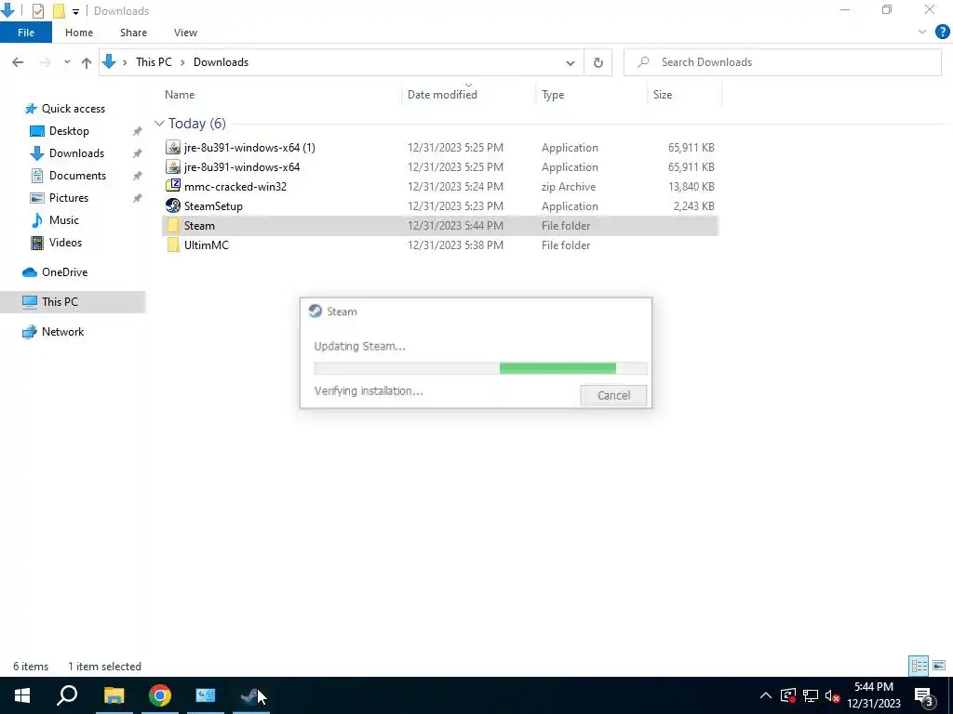Open the Steam taskbar icon
The width and height of the screenshot is (953, 714).
250,695
